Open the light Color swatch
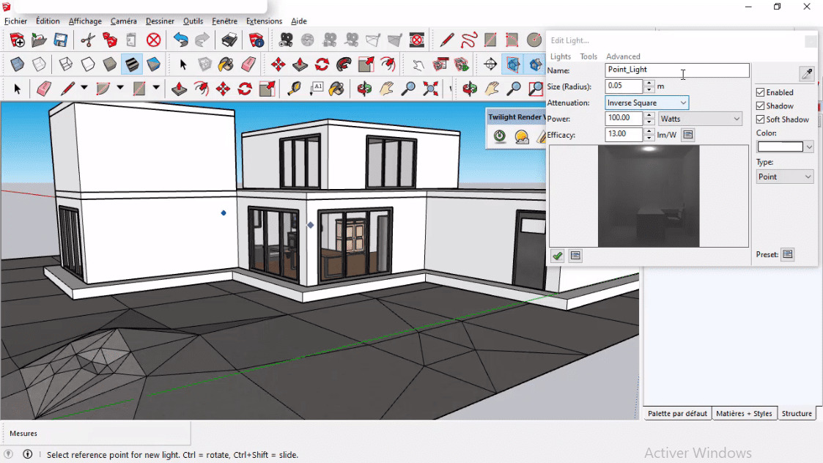The image size is (823, 463). [x=780, y=146]
